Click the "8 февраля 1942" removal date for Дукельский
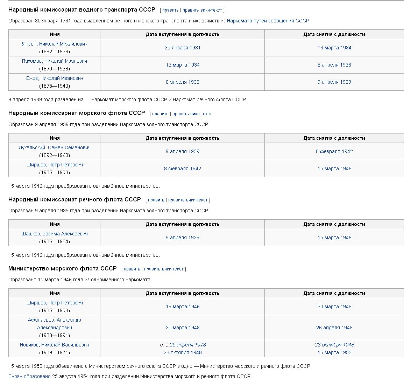404x385 pixels. (x=334, y=151)
